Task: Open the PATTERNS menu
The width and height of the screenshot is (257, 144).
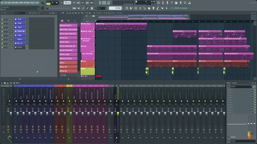Action: point(15,3)
